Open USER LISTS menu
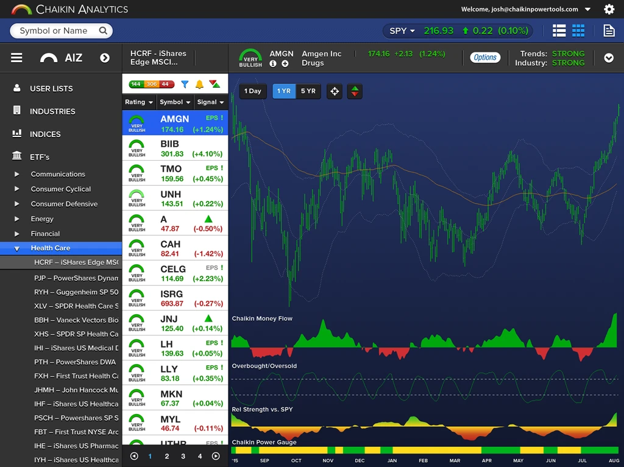The image size is (624, 467). click(51, 89)
